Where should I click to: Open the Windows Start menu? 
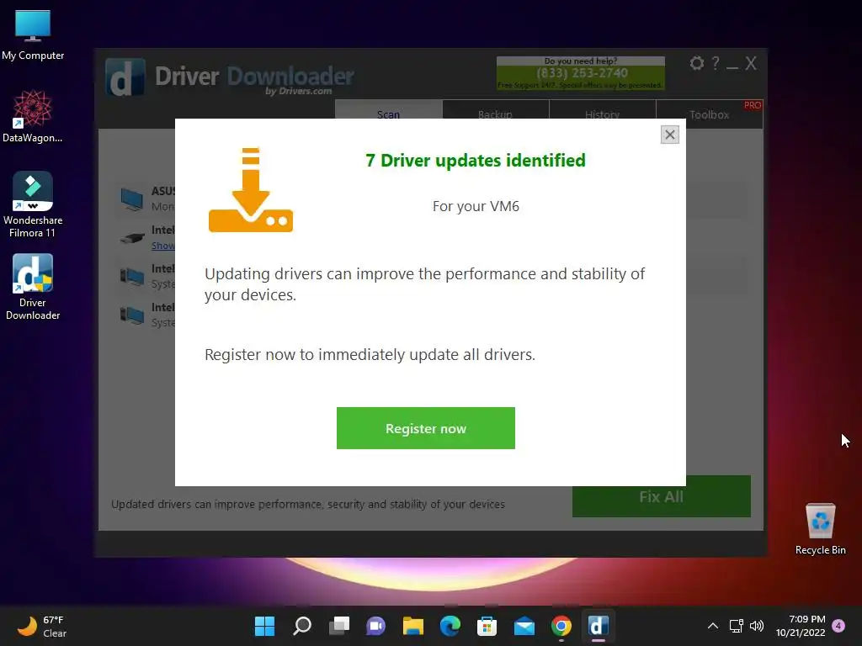(x=264, y=626)
